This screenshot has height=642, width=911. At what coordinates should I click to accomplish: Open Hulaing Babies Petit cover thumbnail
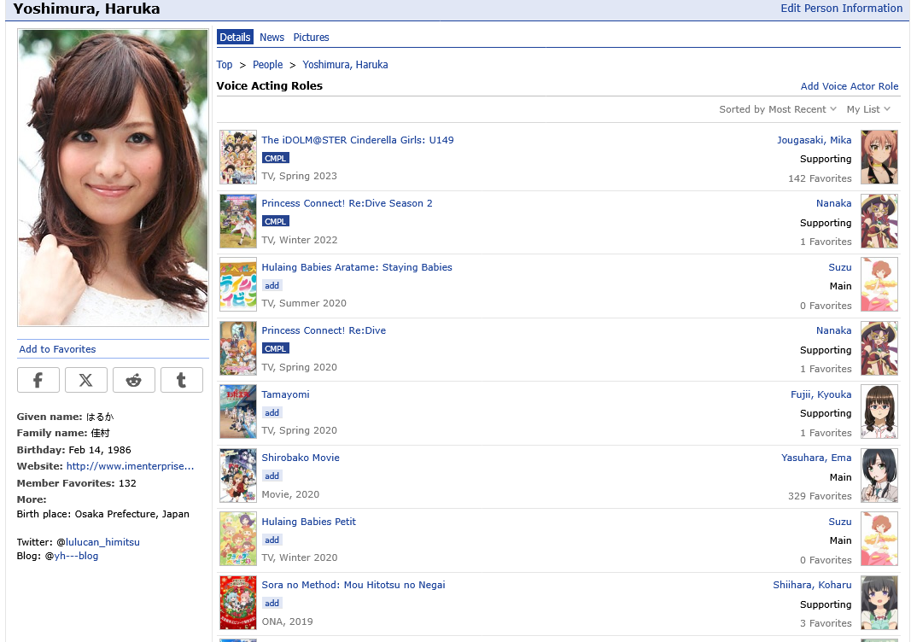(238, 540)
